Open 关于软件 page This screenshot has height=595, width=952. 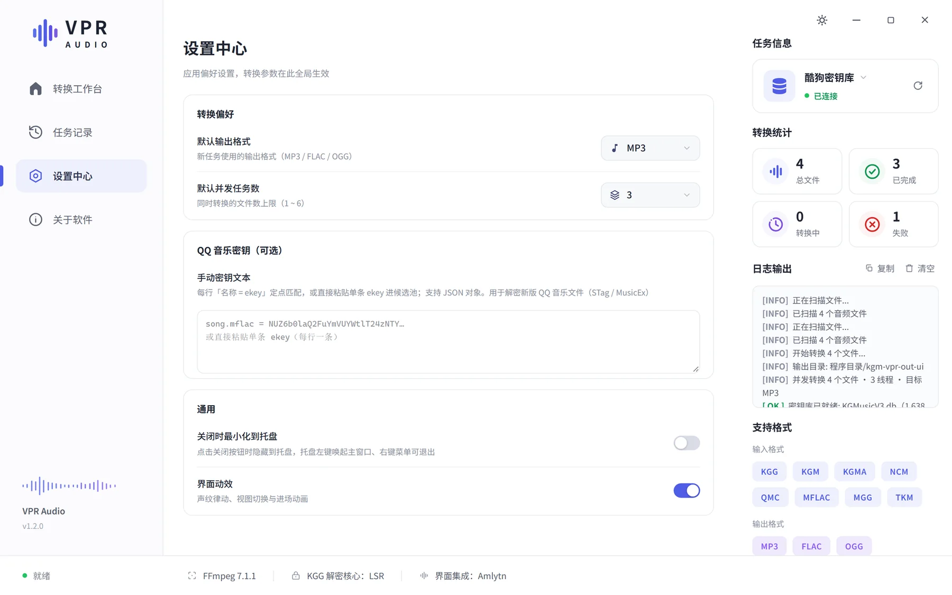coord(81,219)
